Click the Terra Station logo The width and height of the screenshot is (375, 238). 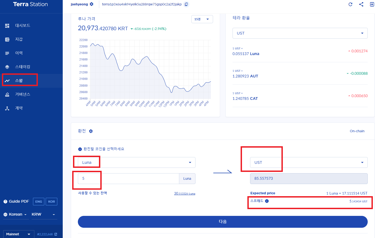[31, 4]
